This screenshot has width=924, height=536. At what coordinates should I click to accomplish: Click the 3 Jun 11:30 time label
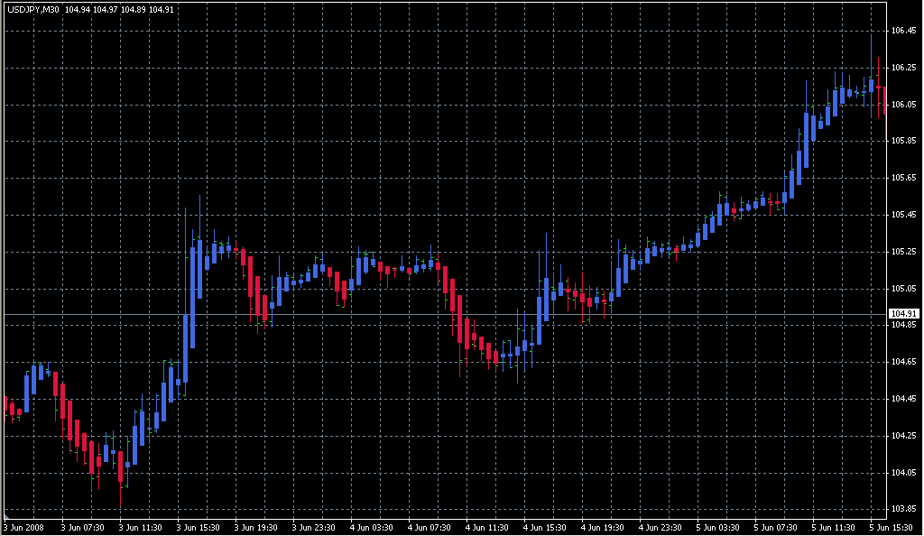140,528
